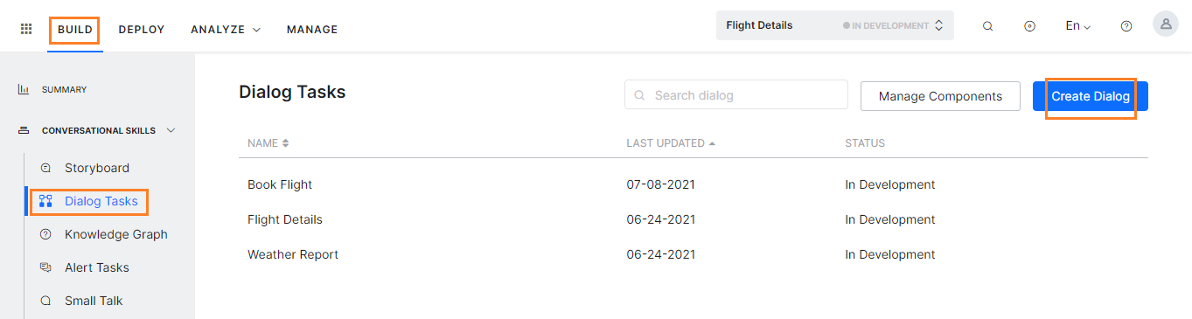Image resolution: width=1192 pixels, height=319 pixels.
Task: Click the Create Dialog button
Action: (x=1090, y=96)
